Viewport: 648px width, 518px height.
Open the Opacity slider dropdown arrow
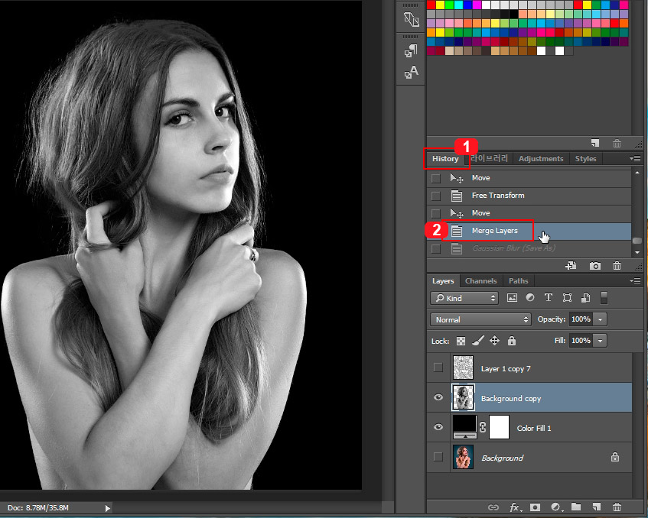(x=600, y=319)
